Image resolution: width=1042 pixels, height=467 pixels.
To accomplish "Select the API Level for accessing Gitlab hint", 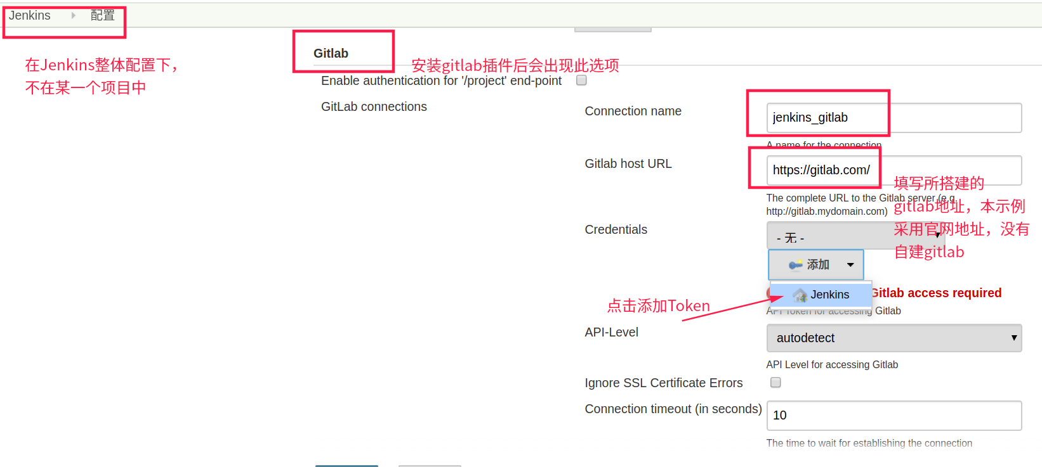I will pyautogui.click(x=832, y=364).
